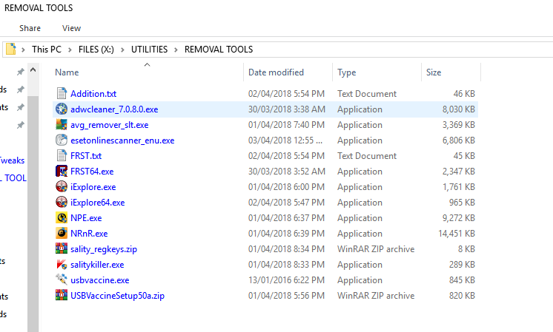Screen dimensions: 553x332
Task: Click the Addition.txt file icon
Action: (x=62, y=94)
